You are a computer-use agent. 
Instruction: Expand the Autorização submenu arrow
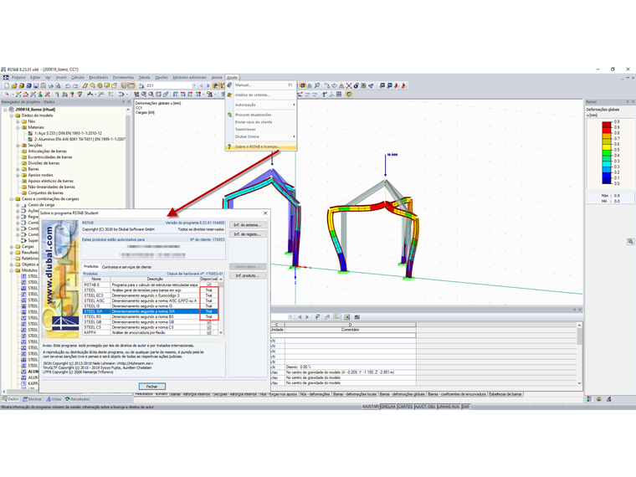(x=294, y=105)
